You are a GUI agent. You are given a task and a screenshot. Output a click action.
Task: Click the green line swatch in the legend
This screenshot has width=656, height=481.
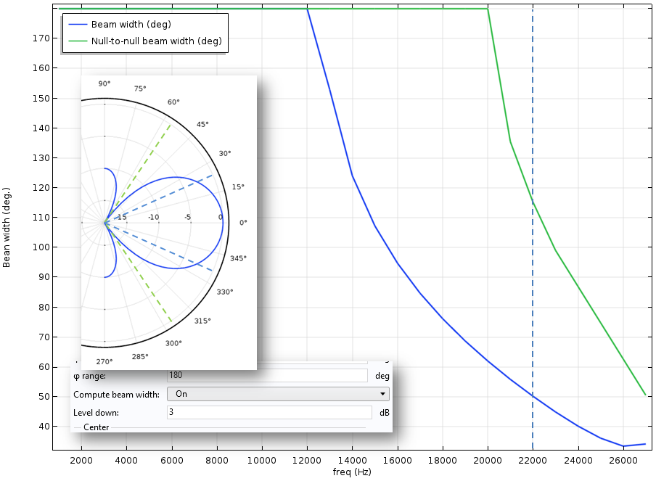point(77,41)
